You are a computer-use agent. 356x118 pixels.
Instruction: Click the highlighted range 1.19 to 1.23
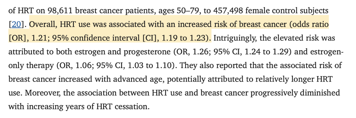[x=185, y=38]
